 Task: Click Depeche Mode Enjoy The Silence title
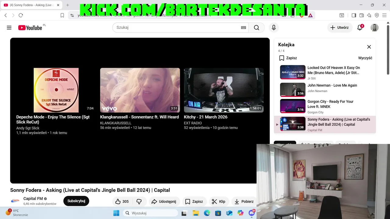coord(53,120)
